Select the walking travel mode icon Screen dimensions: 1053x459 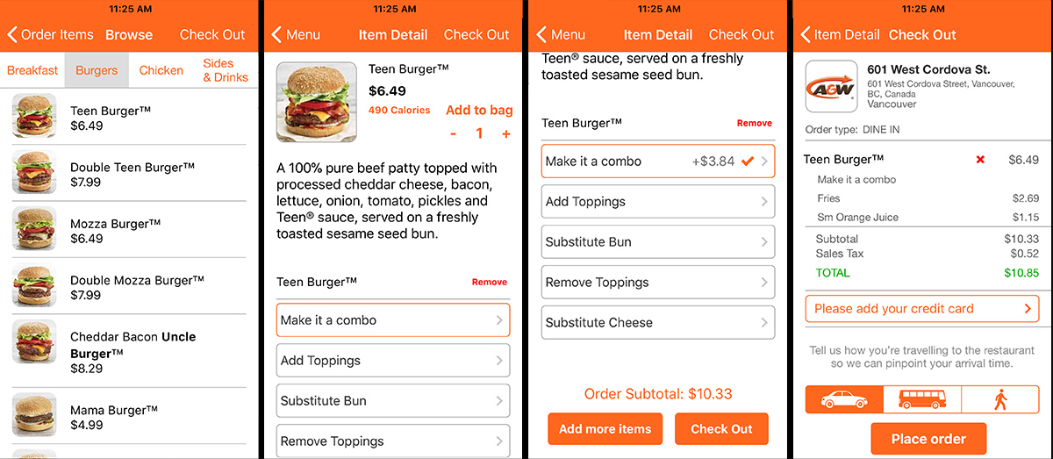tap(1000, 400)
